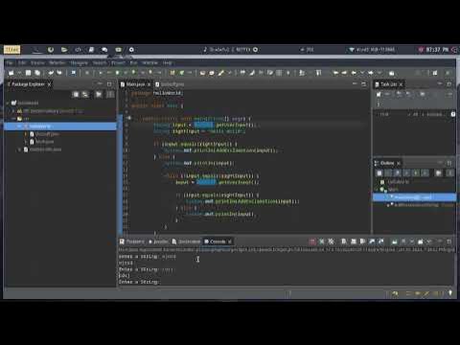Expand the module-info.java node

pyautogui.click(x=19, y=149)
